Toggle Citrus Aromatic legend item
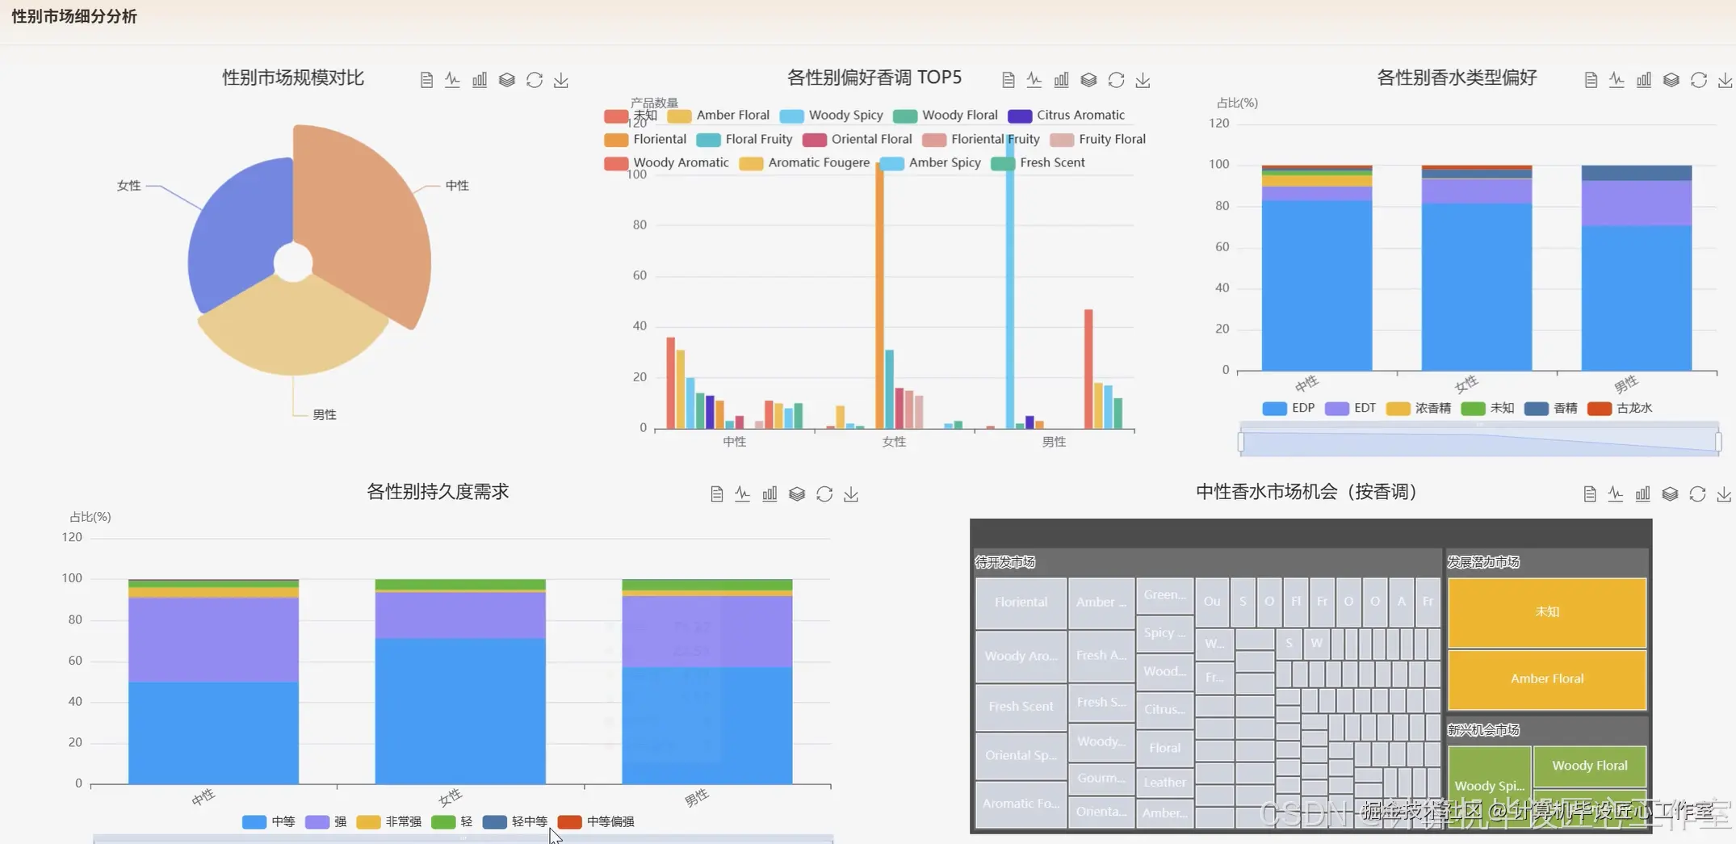Image resolution: width=1736 pixels, height=844 pixels. (x=1067, y=115)
